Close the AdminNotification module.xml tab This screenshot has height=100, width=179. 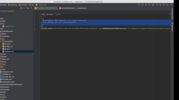(88, 8)
